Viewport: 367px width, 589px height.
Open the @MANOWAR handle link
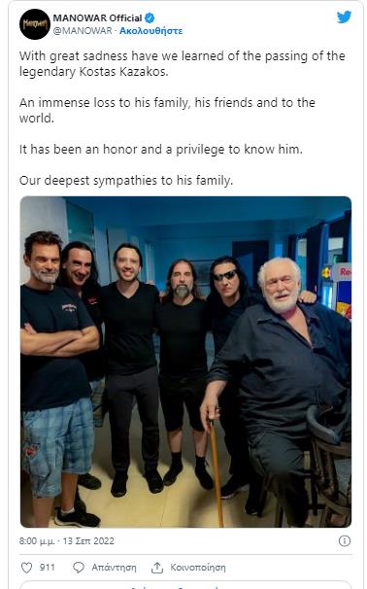click(x=83, y=31)
